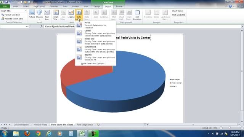
Task: Switch to the View tab
Action: pyautogui.click(x=86, y=6)
